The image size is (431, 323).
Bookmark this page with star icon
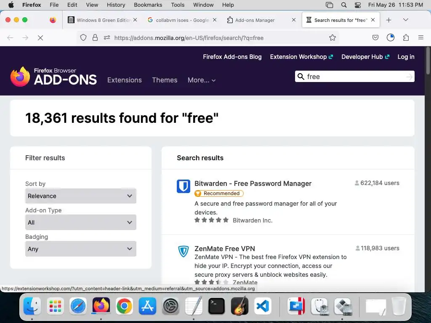(333, 37)
